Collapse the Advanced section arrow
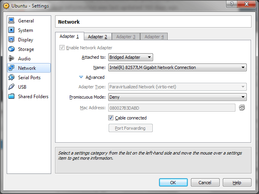Screen dimensions: 259x194 [81, 77]
